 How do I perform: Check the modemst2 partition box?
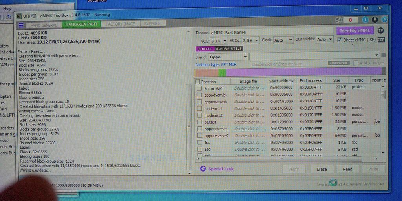(199, 115)
